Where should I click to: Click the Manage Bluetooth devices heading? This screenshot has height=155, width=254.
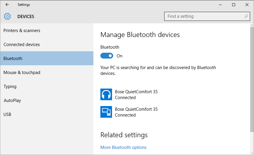[x=140, y=35]
